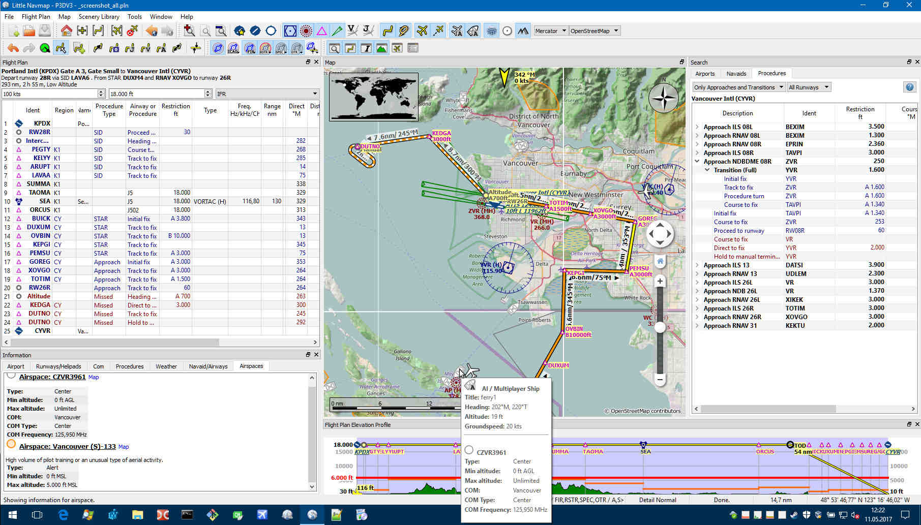Image resolution: width=921 pixels, height=525 pixels.
Task: Toggle waypoints triangle display on map
Action: coord(321,31)
